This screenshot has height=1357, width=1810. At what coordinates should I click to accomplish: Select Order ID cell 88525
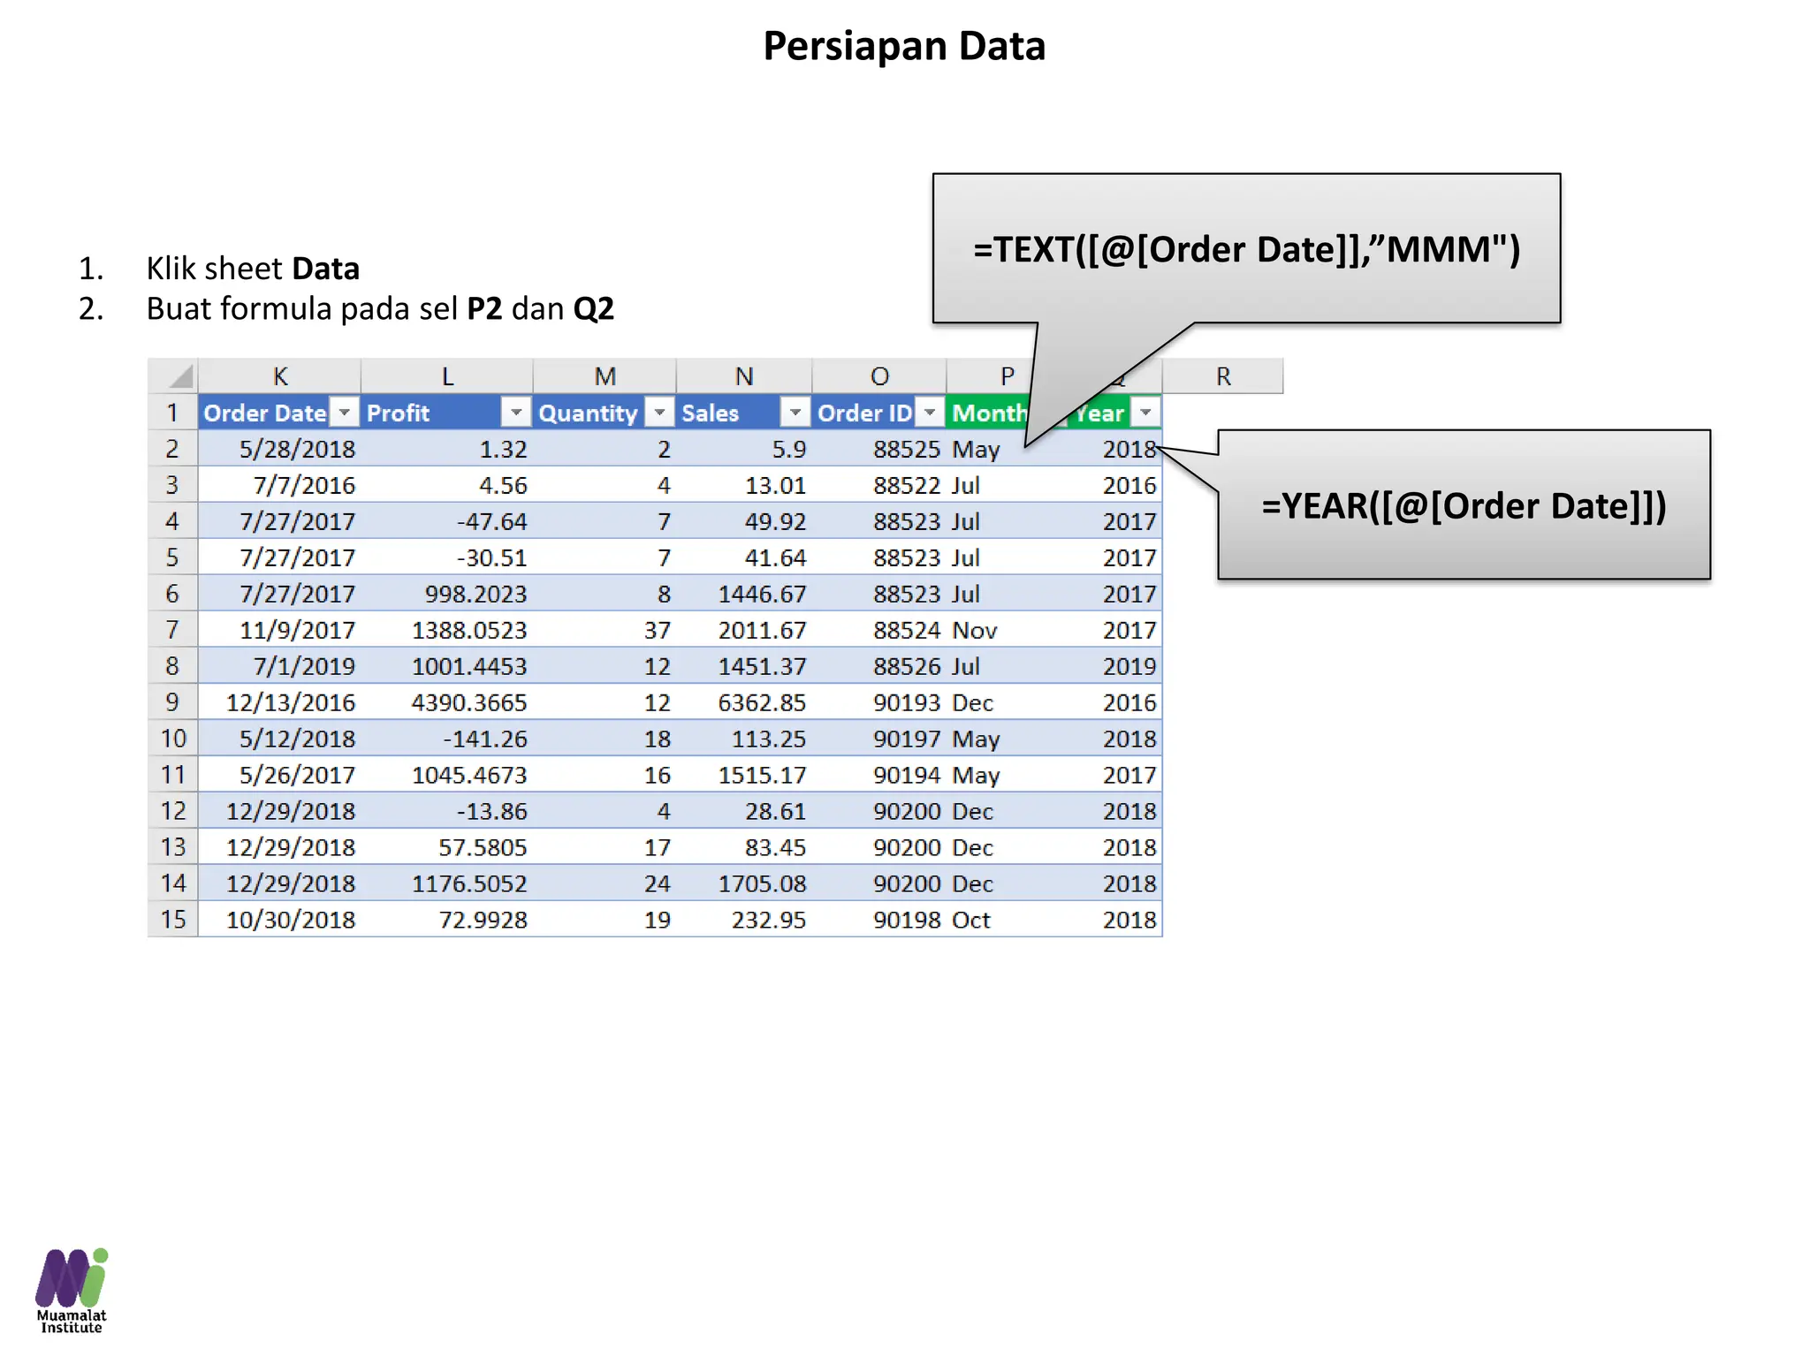coord(879,449)
